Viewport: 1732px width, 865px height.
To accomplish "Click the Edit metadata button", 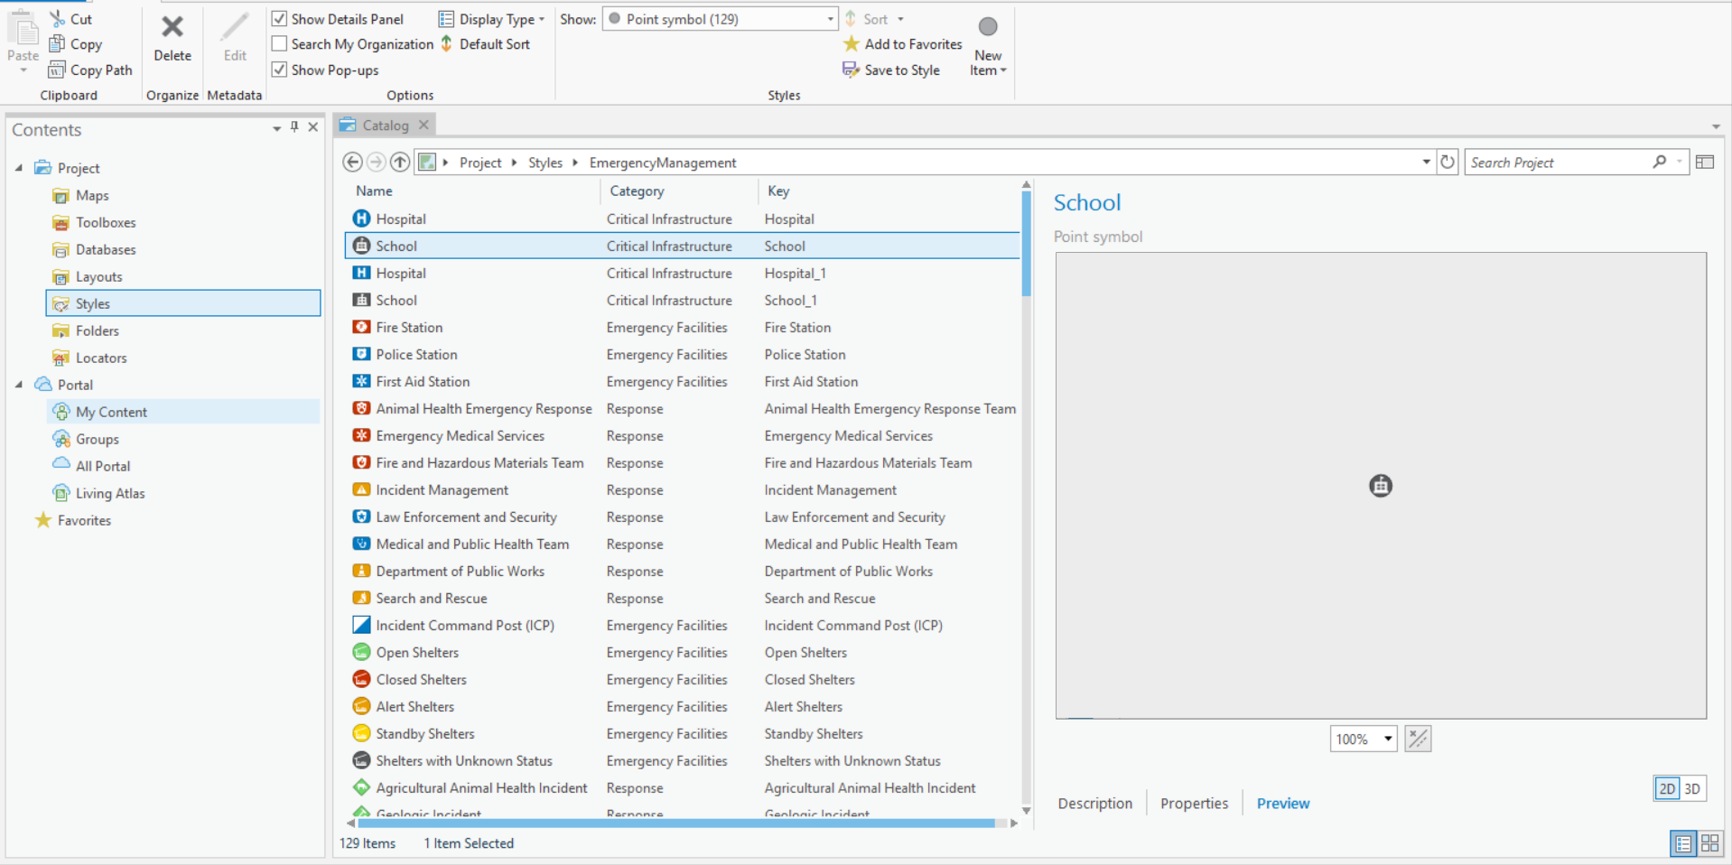I will click(x=235, y=38).
